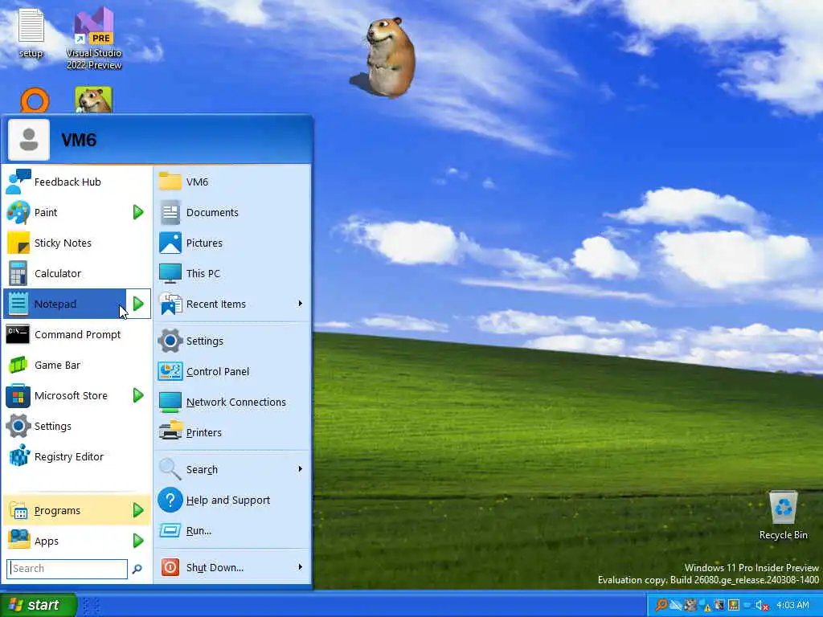Expand Paint jump list arrow
823x617 pixels.
pyautogui.click(x=138, y=212)
